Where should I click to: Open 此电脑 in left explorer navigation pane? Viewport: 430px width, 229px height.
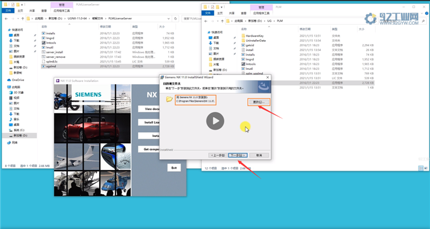click(13, 87)
